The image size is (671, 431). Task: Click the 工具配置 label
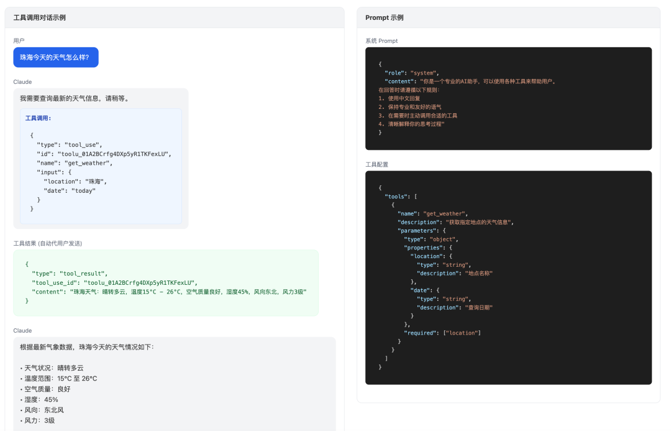[x=377, y=164]
